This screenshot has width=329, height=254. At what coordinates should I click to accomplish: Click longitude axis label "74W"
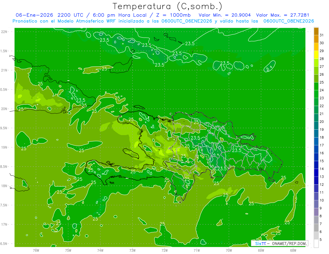pos(100,250)
